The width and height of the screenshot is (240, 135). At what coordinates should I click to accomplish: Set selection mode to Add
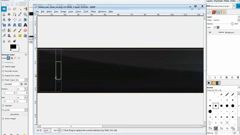(x=12, y=58)
